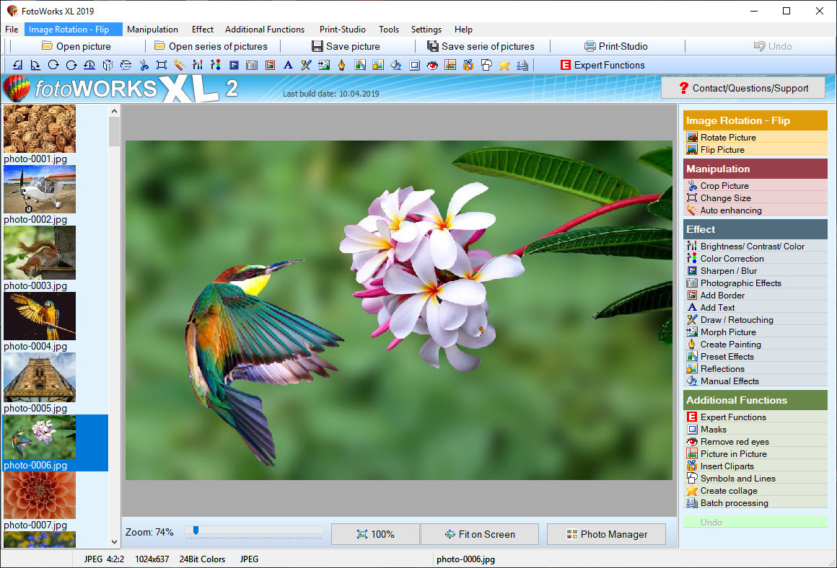Screen dimensions: 837x568
Task: Open Brightness/ Contrast/ Color adjustments
Action: pyautogui.click(x=743, y=246)
